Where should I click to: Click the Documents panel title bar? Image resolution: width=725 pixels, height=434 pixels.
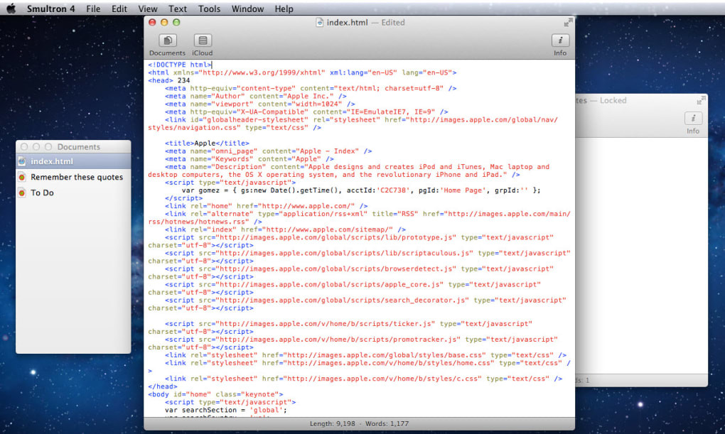tap(73, 146)
